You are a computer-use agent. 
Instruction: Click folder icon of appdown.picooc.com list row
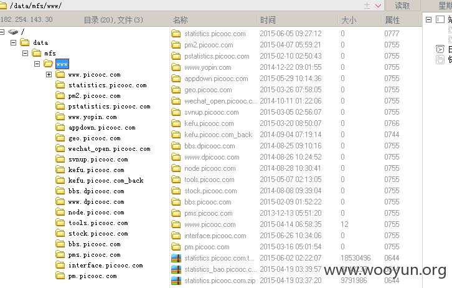pyautogui.click(x=176, y=79)
